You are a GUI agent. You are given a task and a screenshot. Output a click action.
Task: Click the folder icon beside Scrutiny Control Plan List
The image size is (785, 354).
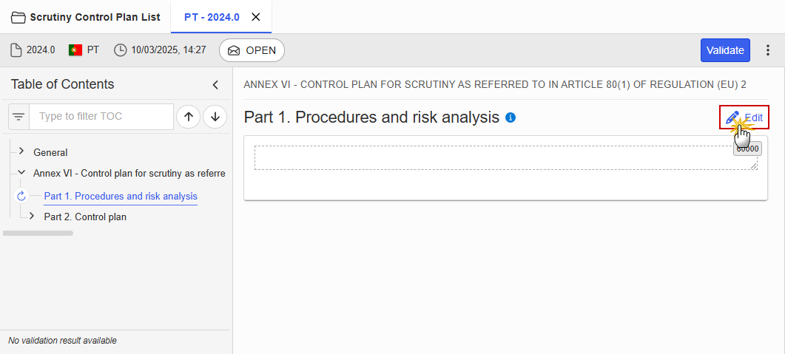click(x=18, y=18)
